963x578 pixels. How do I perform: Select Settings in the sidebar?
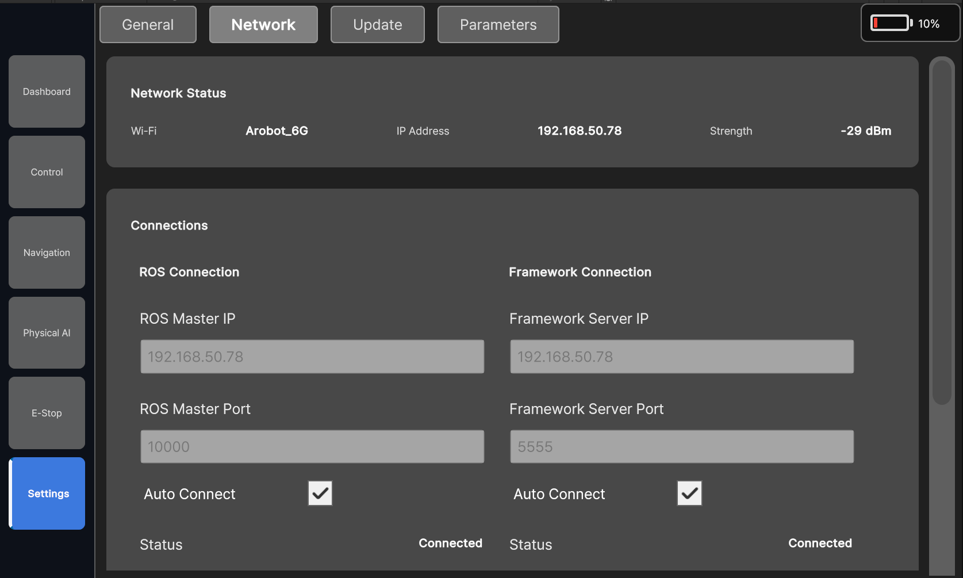[x=47, y=493]
